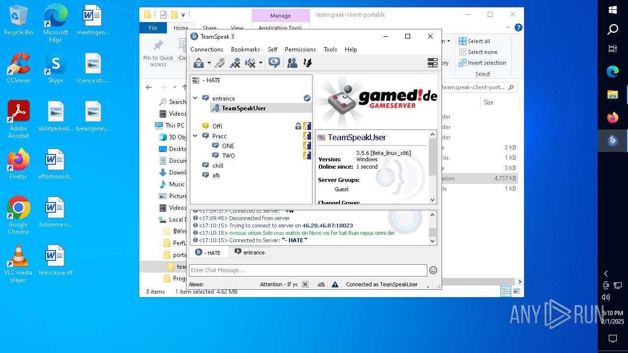Switch Explorer to large icons view
The height and width of the screenshot is (353, 628).
(516, 292)
